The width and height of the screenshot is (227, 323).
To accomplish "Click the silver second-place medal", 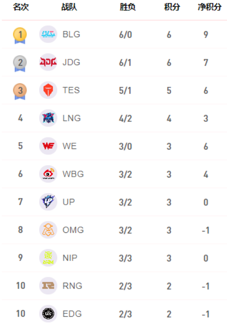I will [x=20, y=63].
